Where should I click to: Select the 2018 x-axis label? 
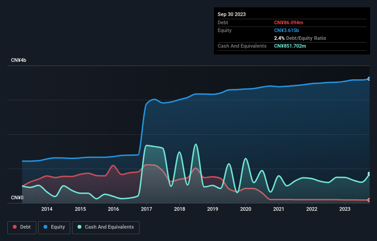(x=180, y=209)
